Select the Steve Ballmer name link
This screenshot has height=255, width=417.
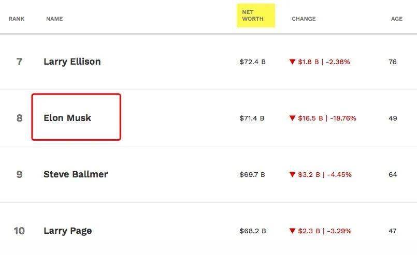[76, 174]
